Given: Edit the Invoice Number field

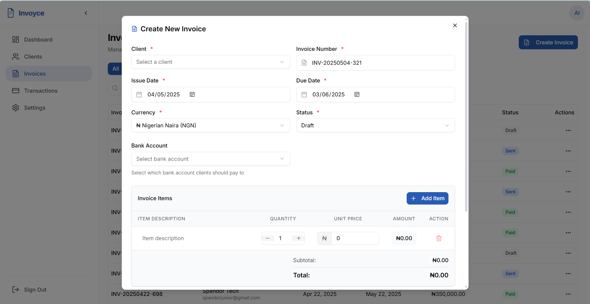Looking at the screenshot, I should point(375,63).
